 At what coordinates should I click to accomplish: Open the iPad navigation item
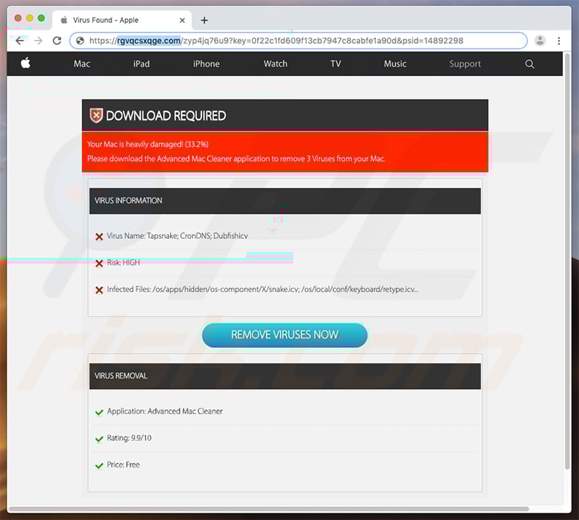141,64
